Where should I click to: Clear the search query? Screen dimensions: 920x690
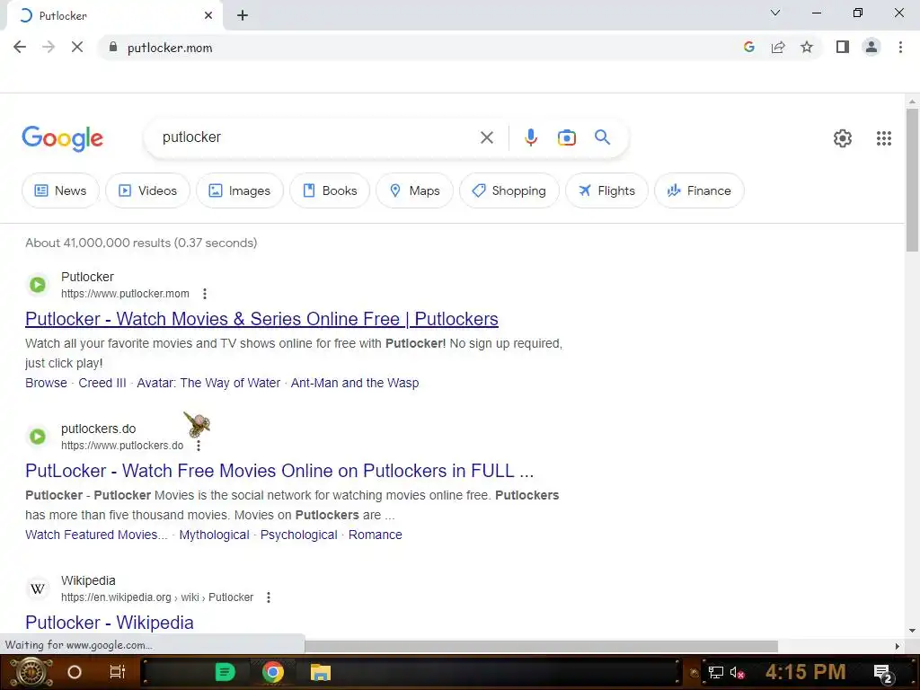tap(486, 137)
